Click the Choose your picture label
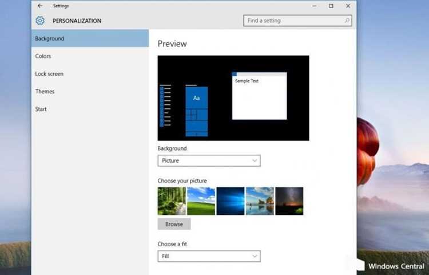The height and width of the screenshot is (275, 429). point(182,181)
